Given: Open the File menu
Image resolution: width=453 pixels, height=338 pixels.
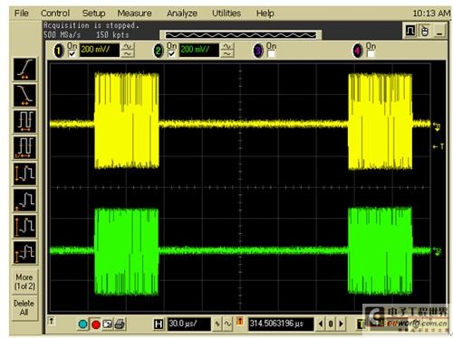Looking at the screenshot, I should 22,14.
